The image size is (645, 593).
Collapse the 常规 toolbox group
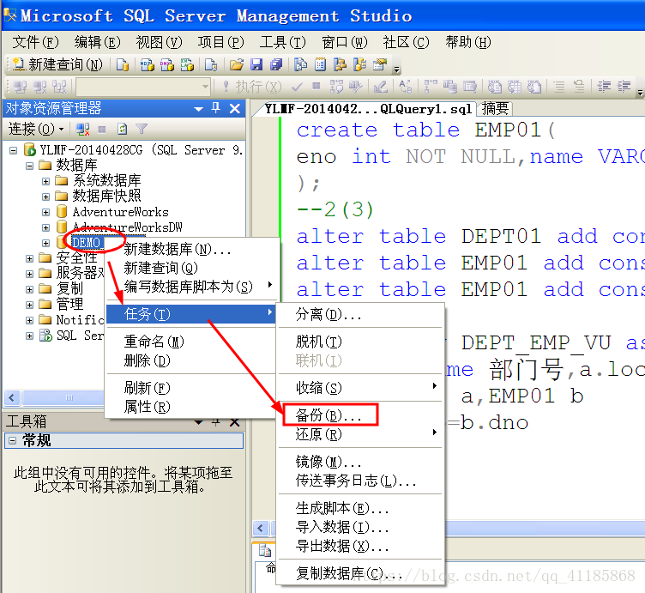point(13,441)
